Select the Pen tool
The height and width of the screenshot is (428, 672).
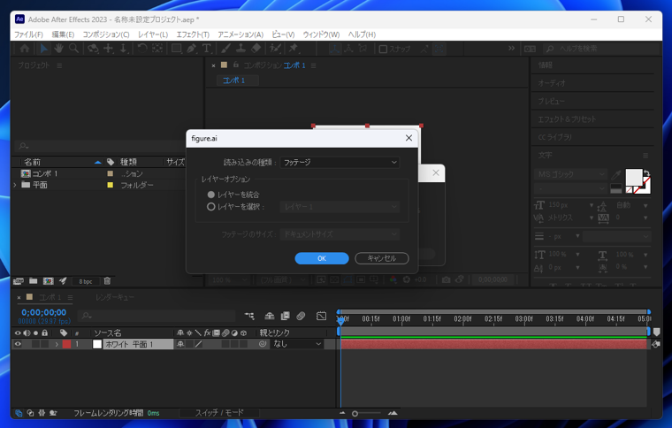192,49
